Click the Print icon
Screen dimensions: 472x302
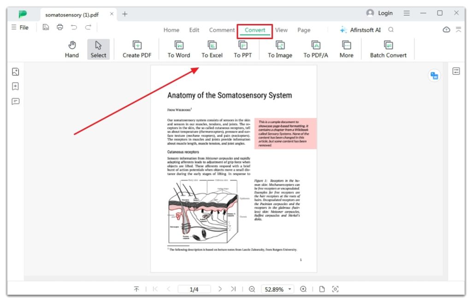(x=60, y=27)
